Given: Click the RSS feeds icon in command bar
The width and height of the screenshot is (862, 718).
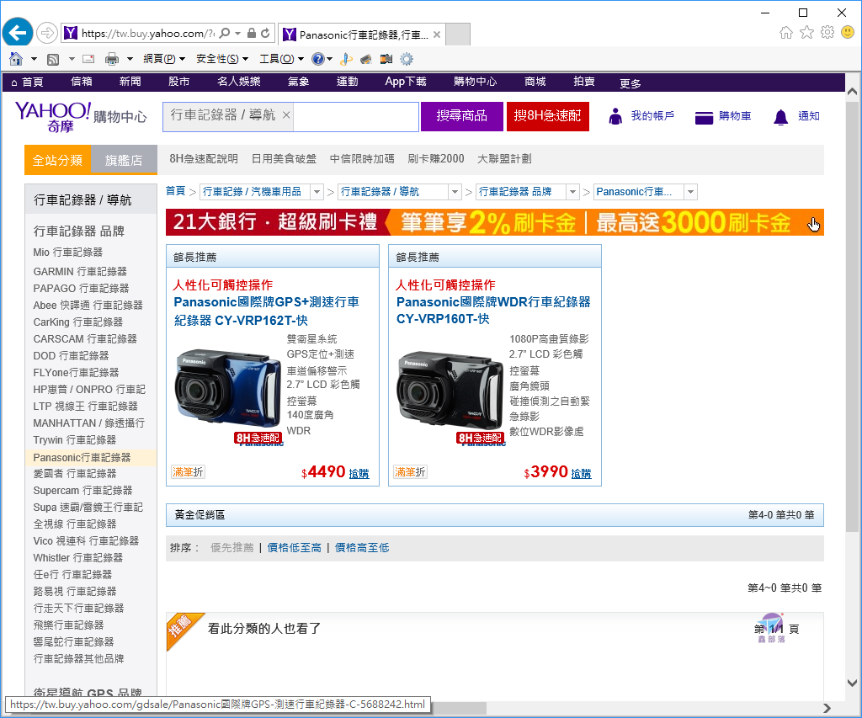Looking at the screenshot, I should (53, 59).
